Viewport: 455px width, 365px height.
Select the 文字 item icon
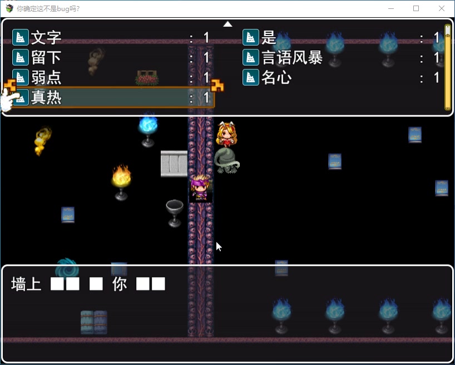point(21,37)
